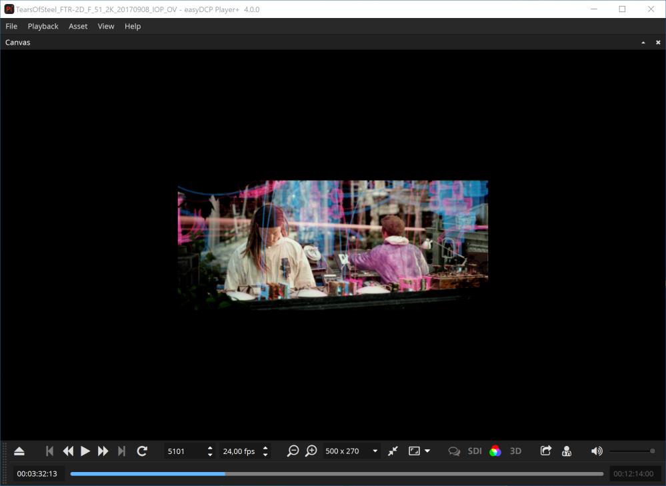Click the export share icon
The width and height of the screenshot is (666, 486).
click(545, 451)
